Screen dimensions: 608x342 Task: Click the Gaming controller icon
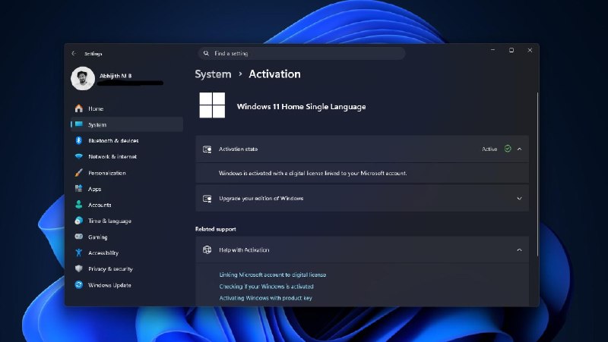(x=79, y=237)
